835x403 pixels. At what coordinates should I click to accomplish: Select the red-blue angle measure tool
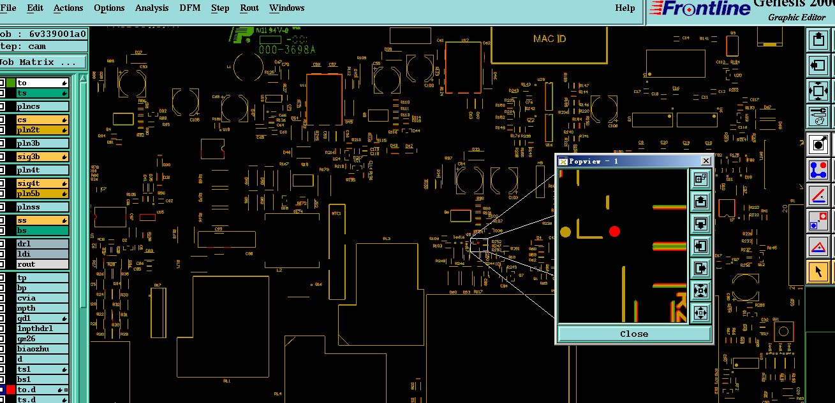818,195
